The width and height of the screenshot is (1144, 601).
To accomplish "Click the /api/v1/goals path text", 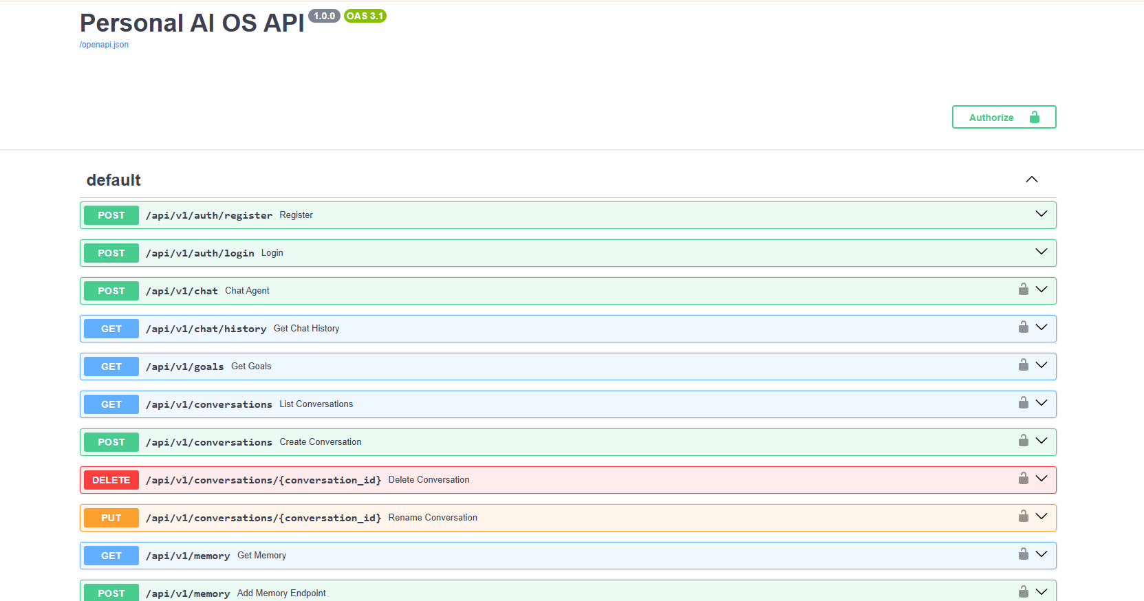I will pyautogui.click(x=185, y=367).
